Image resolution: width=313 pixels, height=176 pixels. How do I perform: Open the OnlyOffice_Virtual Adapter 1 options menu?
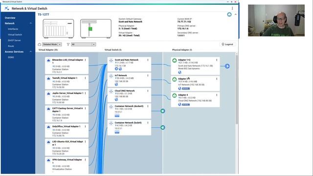tap(86, 127)
